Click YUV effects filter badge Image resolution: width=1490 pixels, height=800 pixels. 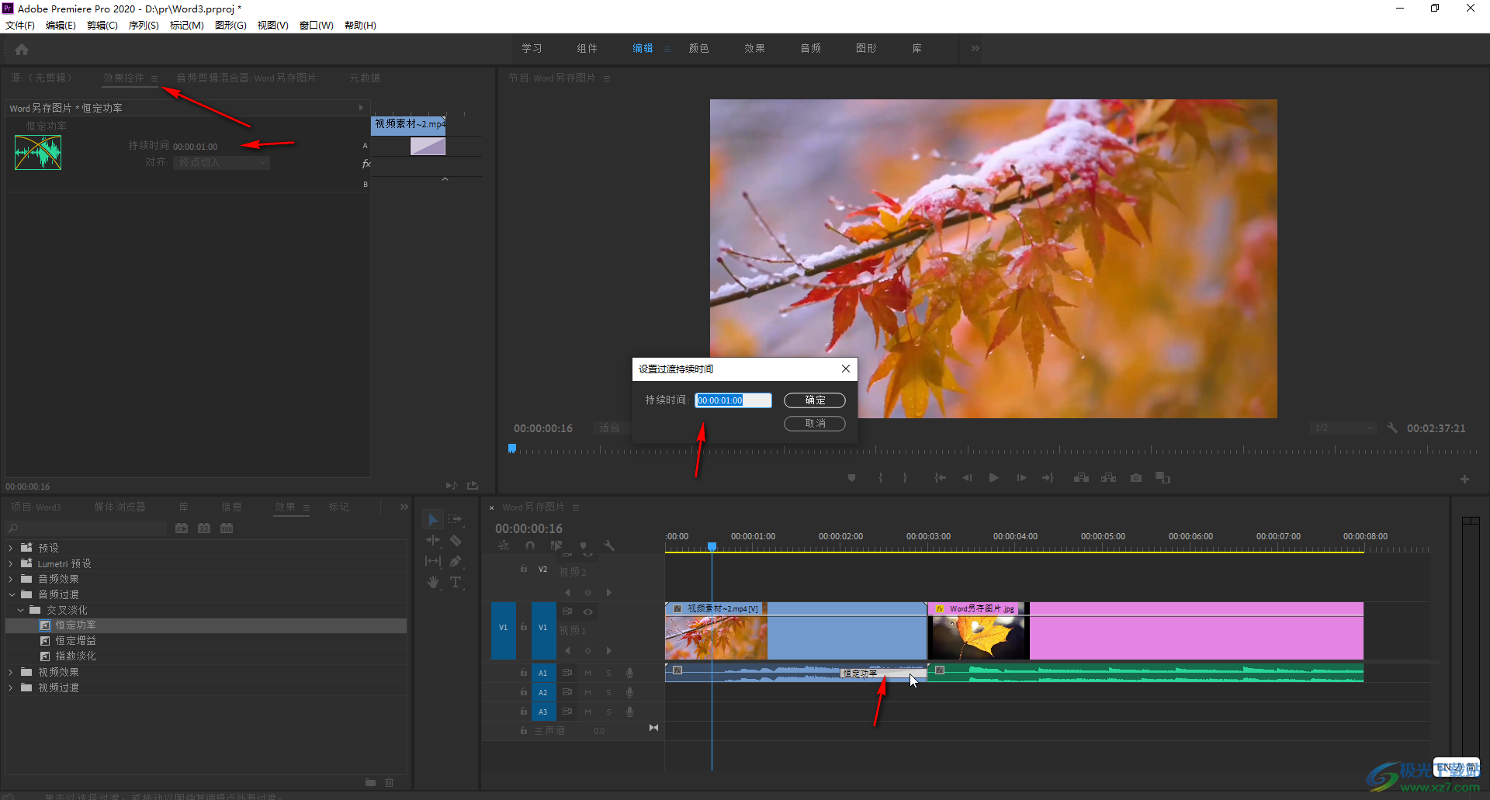[x=227, y=528]
